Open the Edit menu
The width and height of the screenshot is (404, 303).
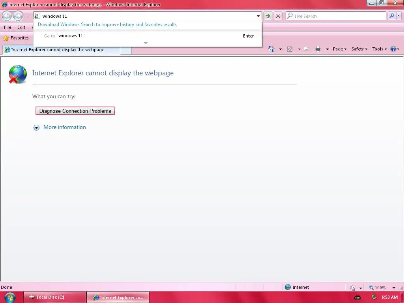point(21,27)
